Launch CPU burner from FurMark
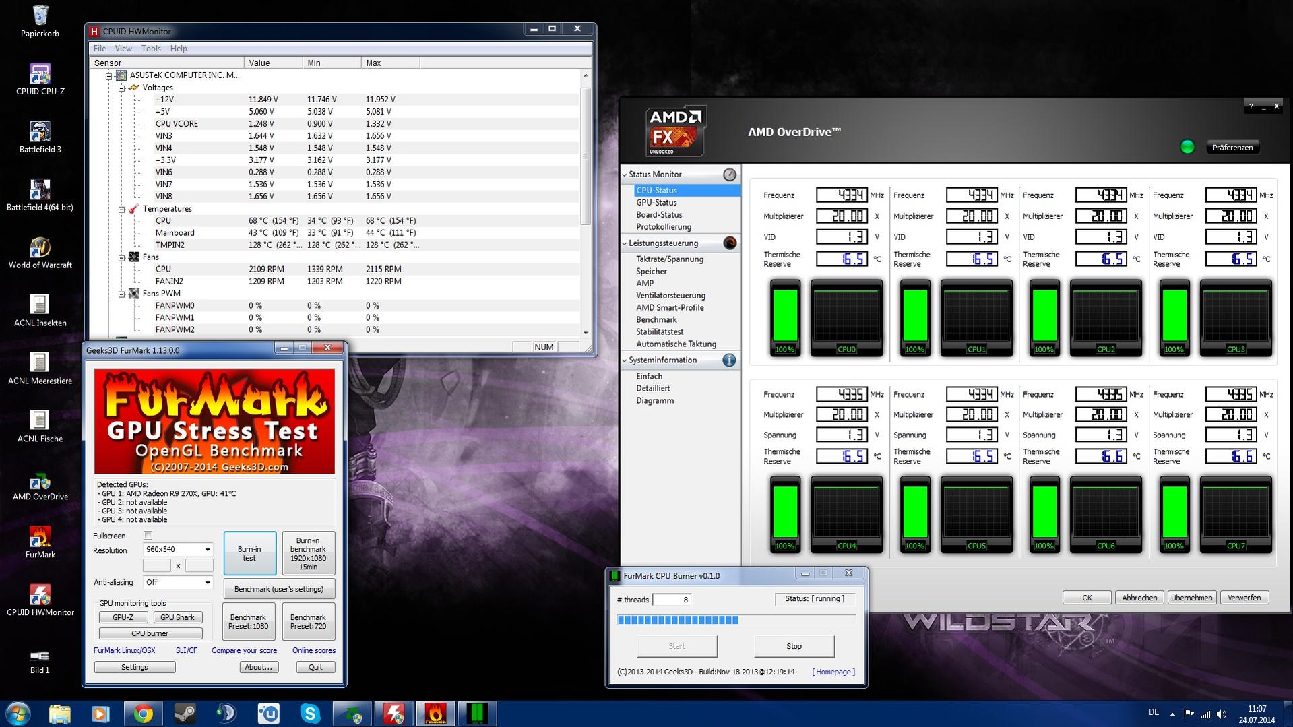This screenshot has height=727, width=1293. pyautogui.click(x=150, y=634)
